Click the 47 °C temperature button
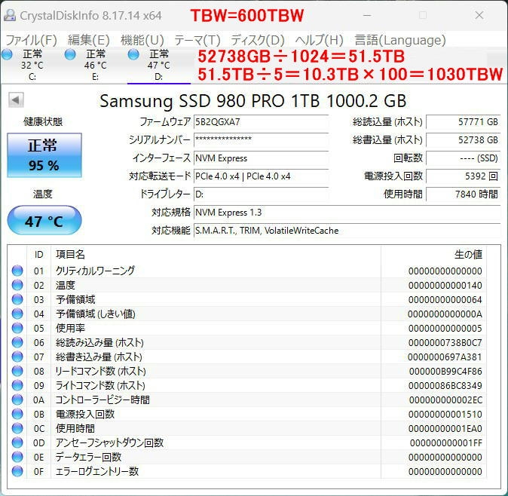This screenshot has height=496, width=508. pyautogui.click(x=44, y=220)
